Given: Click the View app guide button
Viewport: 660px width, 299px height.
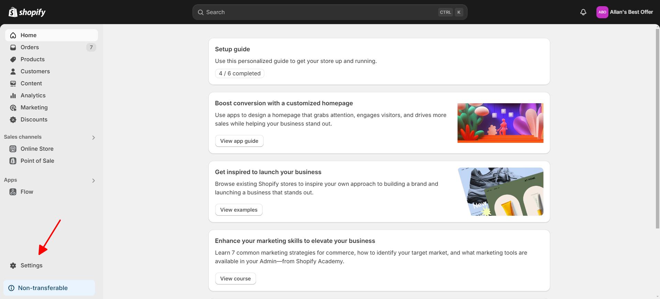Looking at the screenshot, I should click(x=239, y=141).
